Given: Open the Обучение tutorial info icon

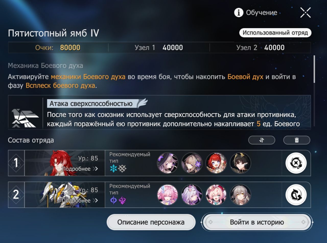Looking at the screenshot, I should pos(239,13).
